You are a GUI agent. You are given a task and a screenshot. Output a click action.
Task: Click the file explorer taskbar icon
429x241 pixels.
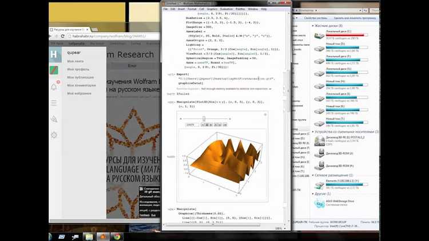(x=89, y=236)
